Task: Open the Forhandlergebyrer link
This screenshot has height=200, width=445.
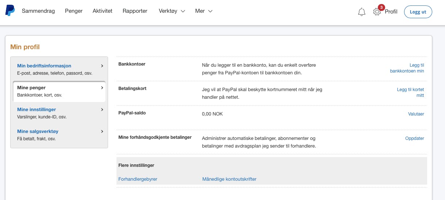Action: (138, 179)
